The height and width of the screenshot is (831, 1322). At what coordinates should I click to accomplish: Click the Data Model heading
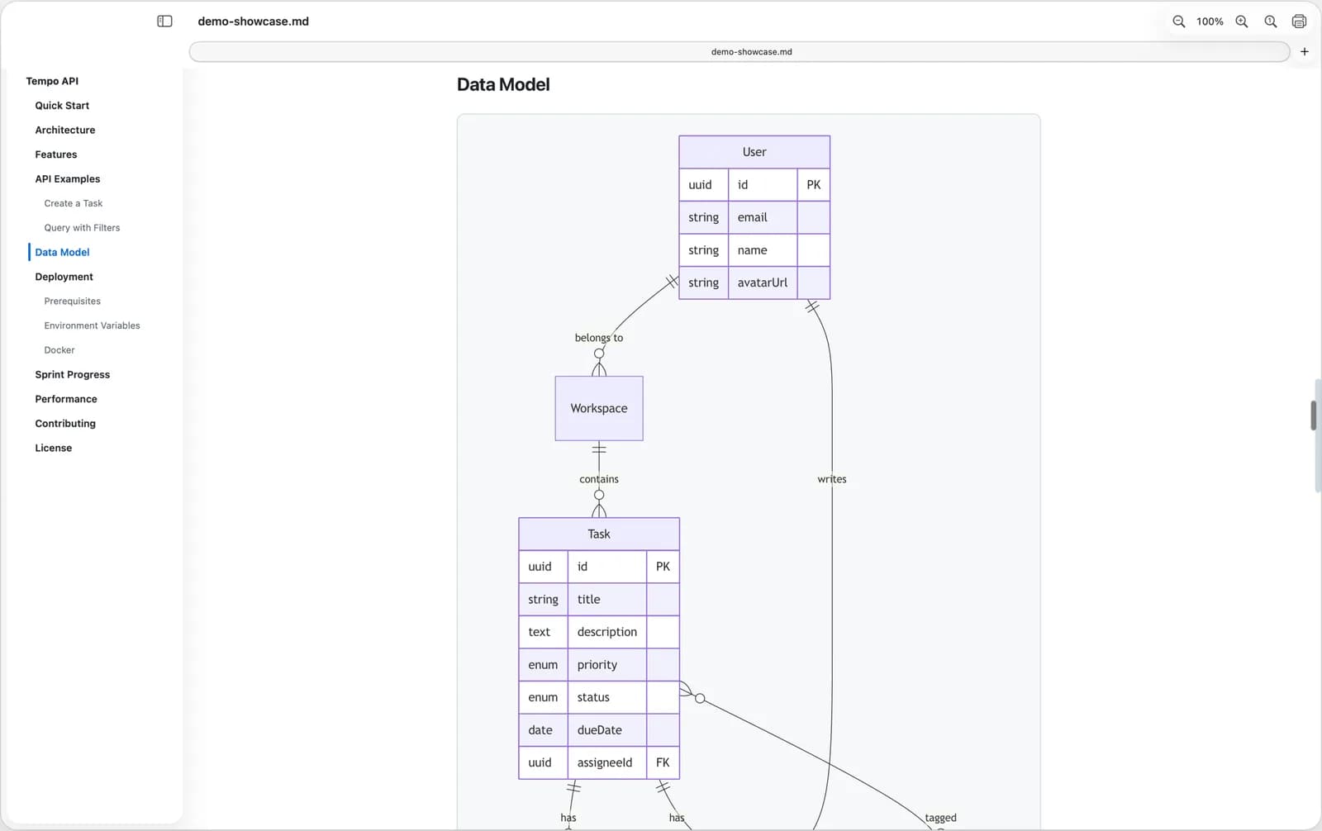click(x=503, y=84)
